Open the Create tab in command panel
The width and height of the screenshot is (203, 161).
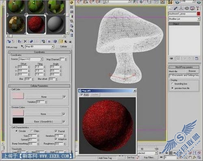171,9
